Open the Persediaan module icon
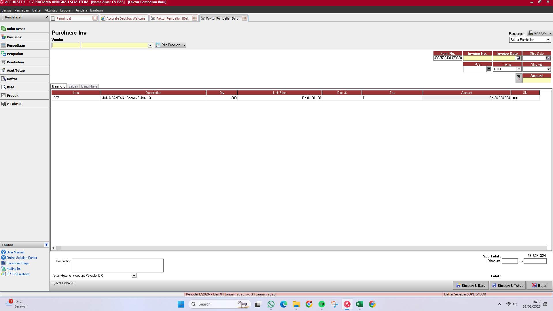 pos(3,45)
